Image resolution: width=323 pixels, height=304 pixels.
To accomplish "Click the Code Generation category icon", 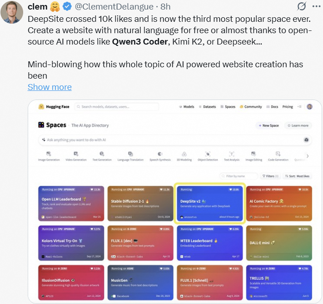I will tap(278, 154).
